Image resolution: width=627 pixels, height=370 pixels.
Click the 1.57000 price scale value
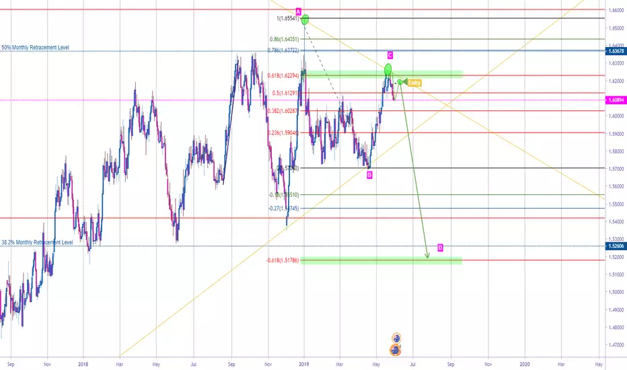616,169
